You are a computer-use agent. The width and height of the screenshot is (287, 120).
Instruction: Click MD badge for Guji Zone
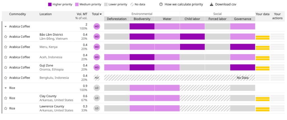click(97, 67)
